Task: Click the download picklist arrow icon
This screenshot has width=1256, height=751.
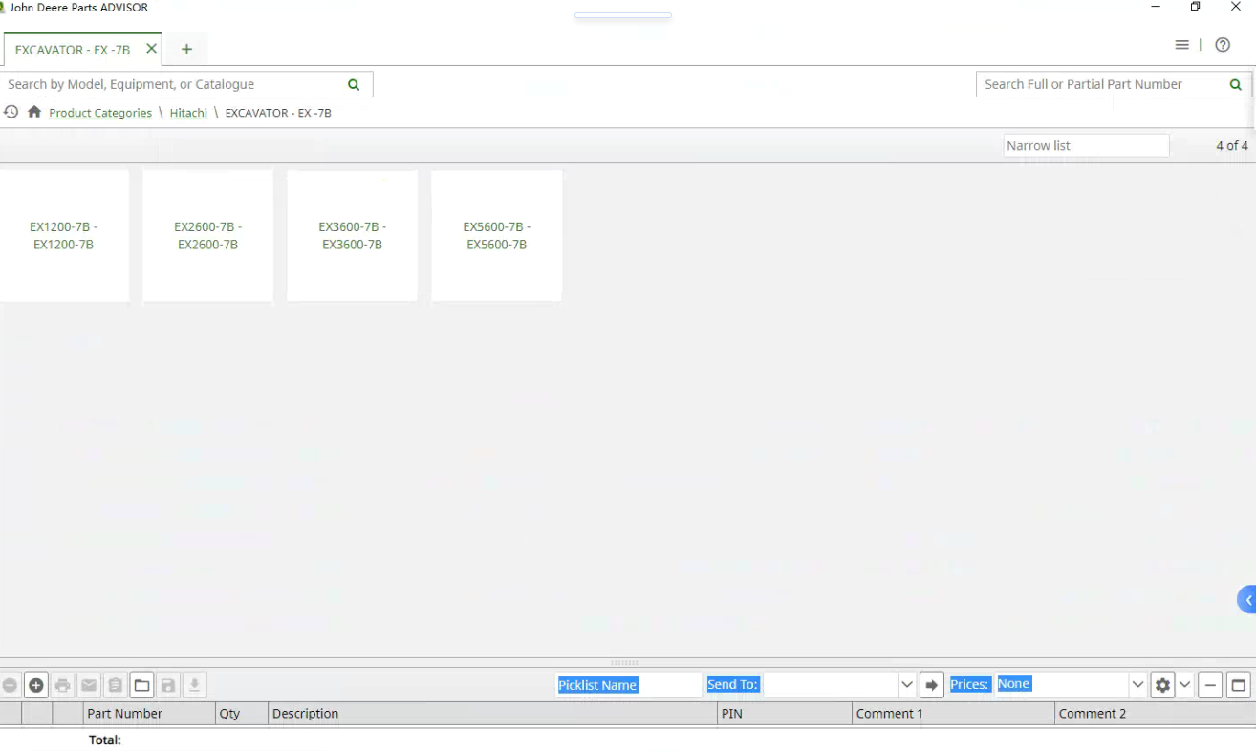Action: pos(194,685)
